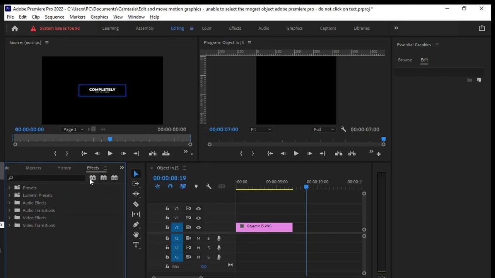The width and height of the screenshot is (495, 278).
Task: Toggle V3 track visibility eye
Action: click(x=198, y=208)
